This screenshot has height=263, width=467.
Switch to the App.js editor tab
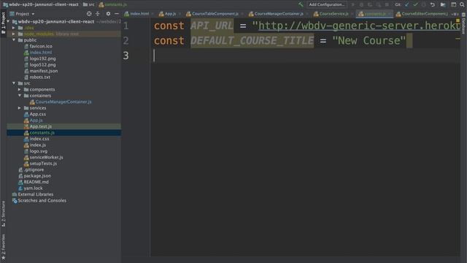[x=169, y=14]
